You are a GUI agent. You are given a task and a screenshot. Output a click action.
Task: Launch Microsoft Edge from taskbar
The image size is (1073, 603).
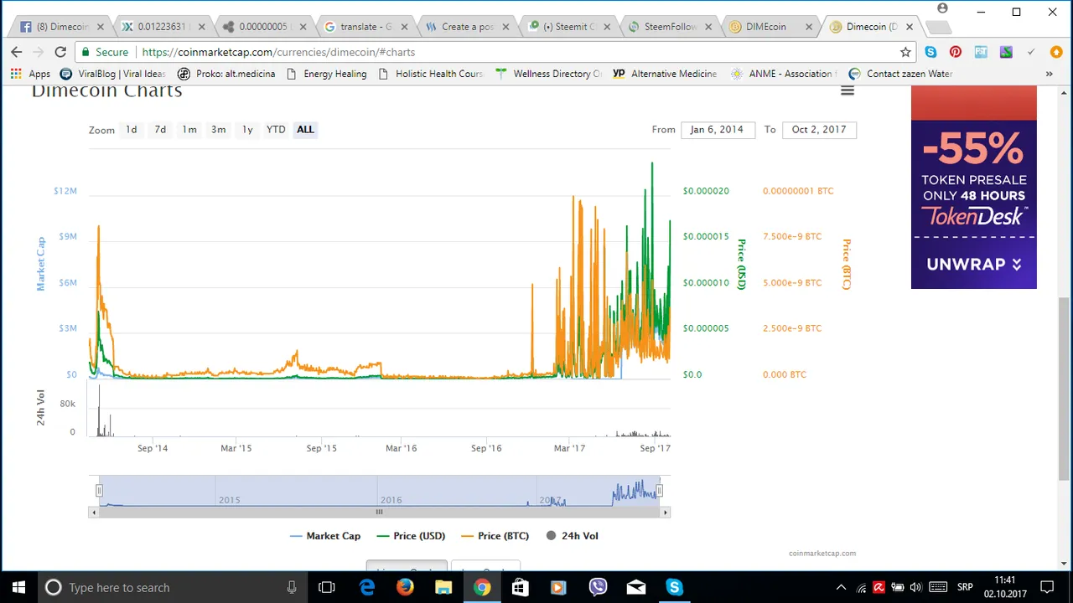[x=367, y=587]
